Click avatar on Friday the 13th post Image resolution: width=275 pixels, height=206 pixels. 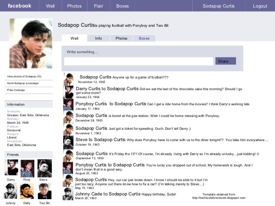[x=68, y=156]
